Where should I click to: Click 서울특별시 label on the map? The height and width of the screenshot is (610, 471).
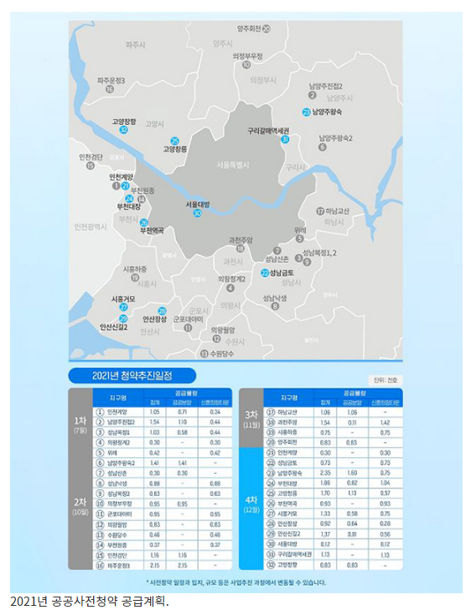pos(233,165)
